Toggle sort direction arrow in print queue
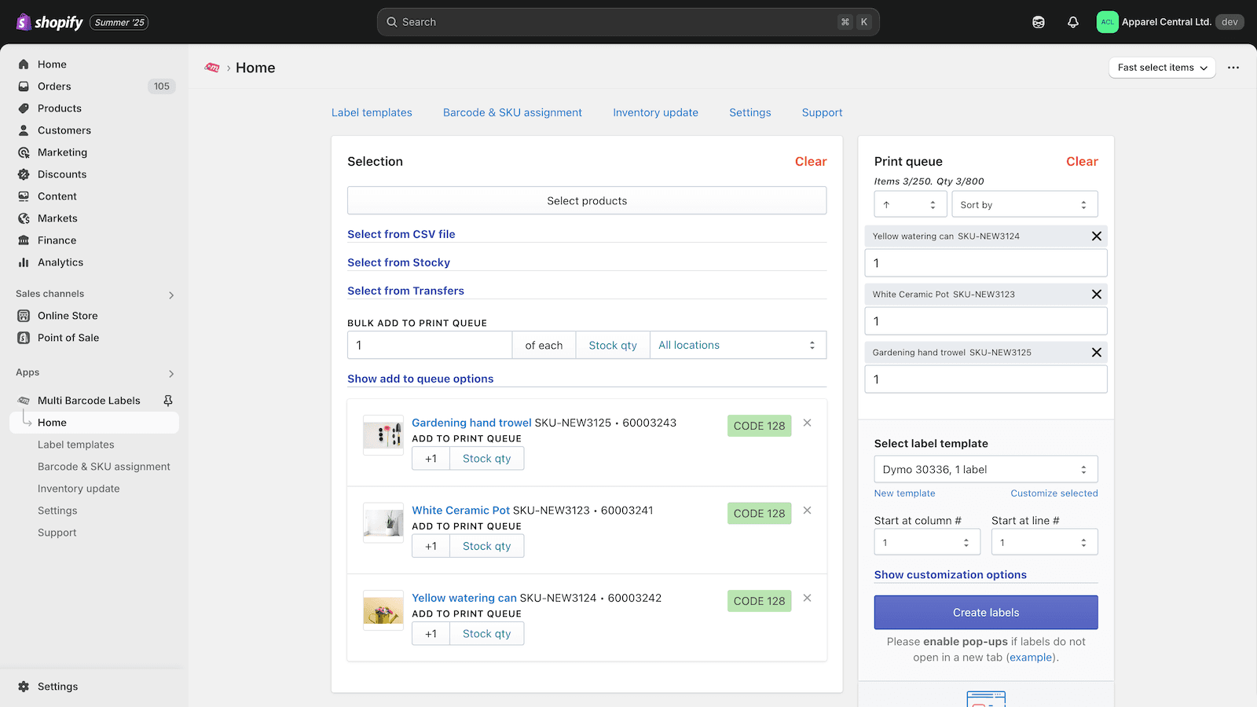 (909, 205)
